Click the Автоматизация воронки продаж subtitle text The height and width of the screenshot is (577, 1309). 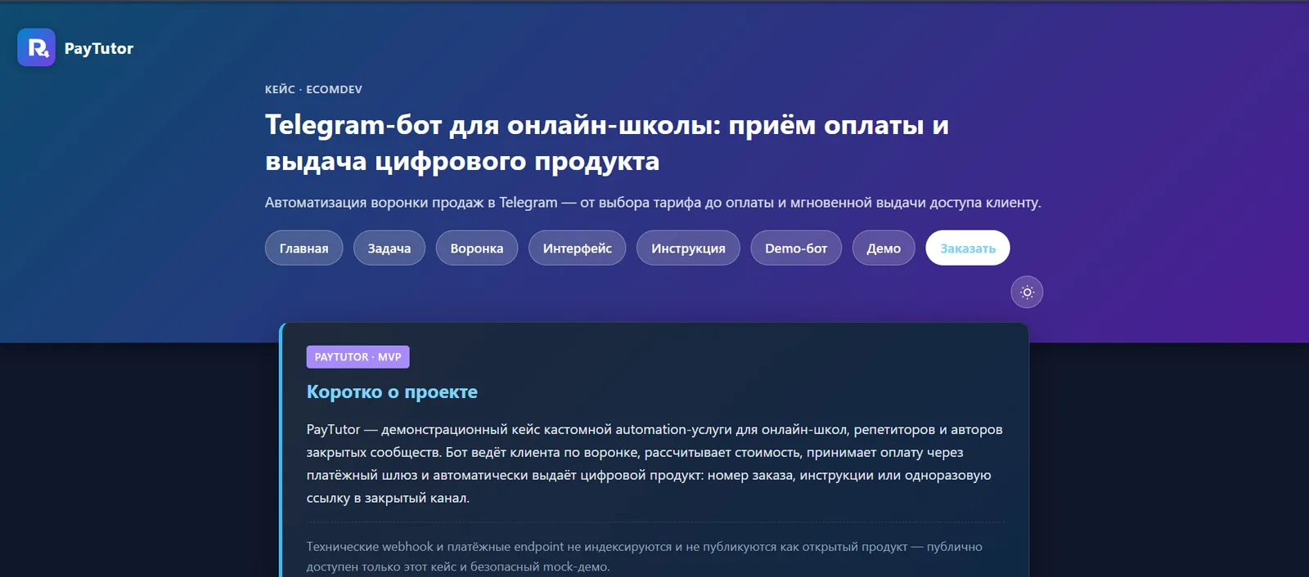[x=653, y=203]
